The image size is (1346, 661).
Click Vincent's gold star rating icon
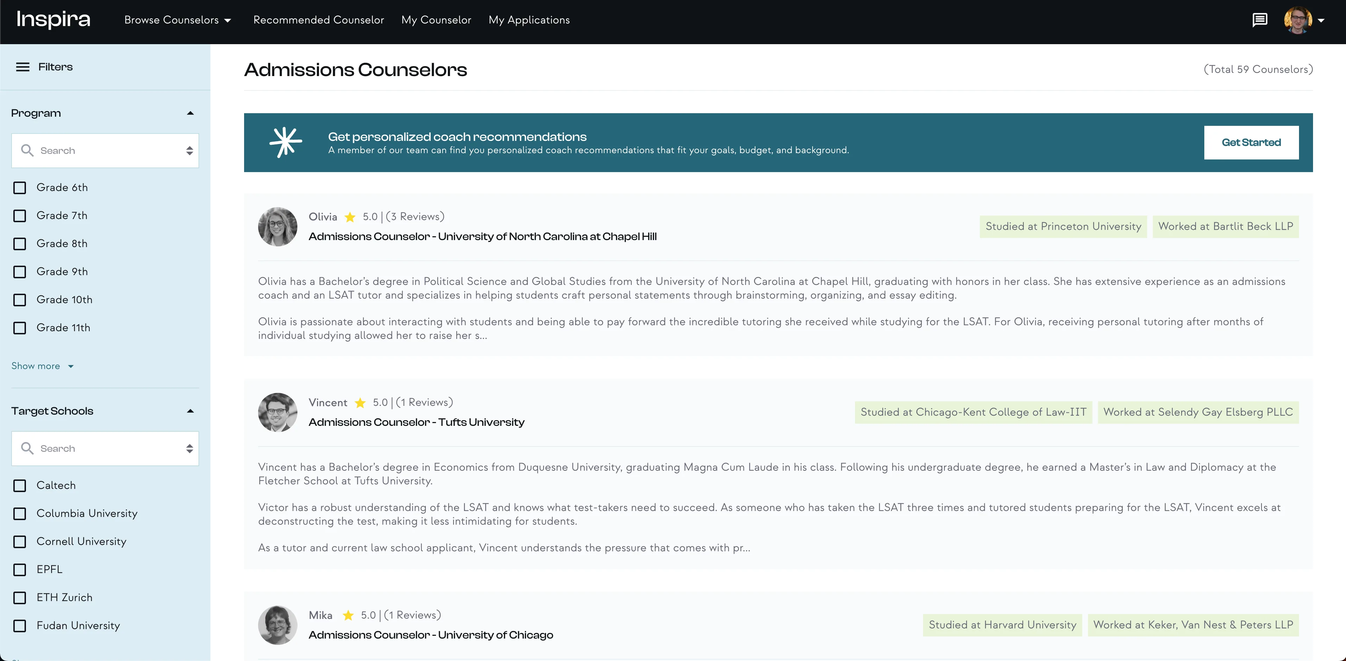(360, 403)
